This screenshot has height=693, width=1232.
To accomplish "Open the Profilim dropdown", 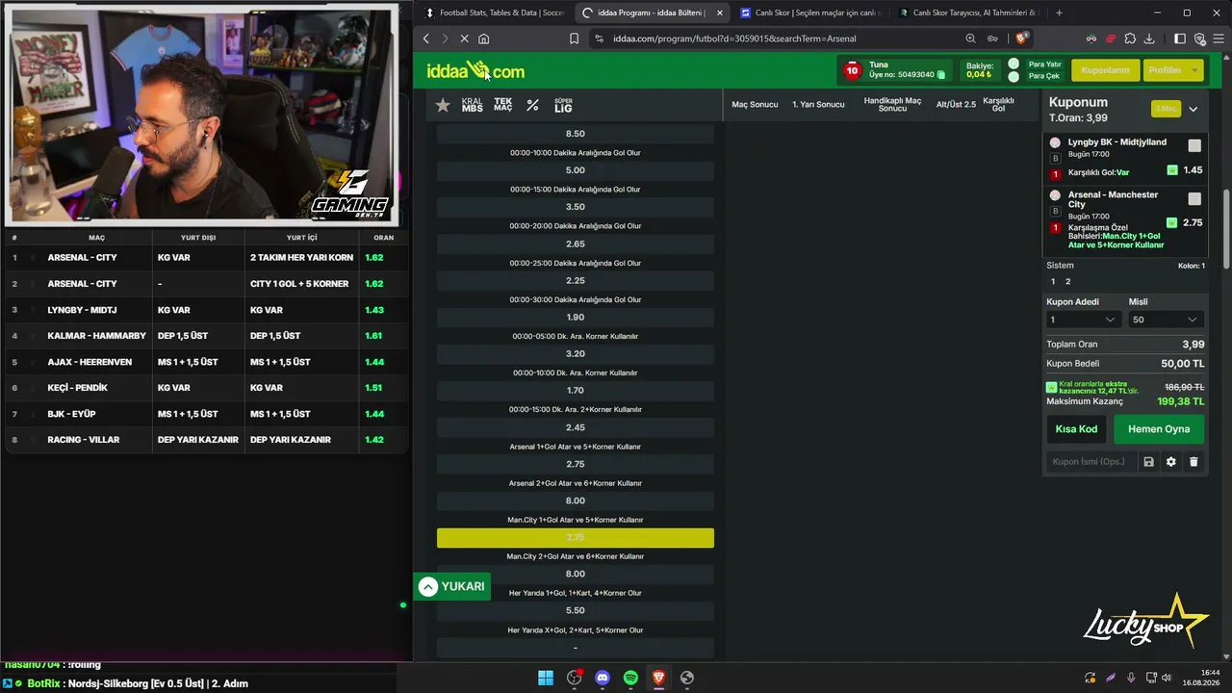I will point(1175,70).
